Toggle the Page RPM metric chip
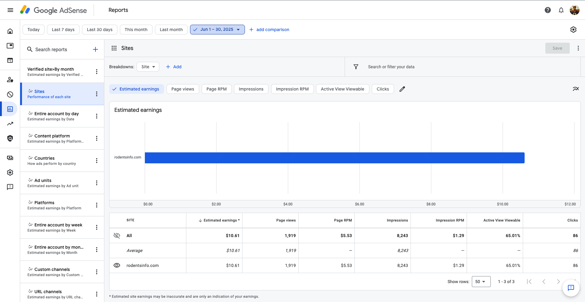 point(217,89)
